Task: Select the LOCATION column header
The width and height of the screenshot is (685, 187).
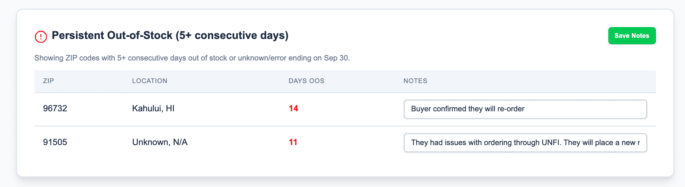Action: pos(150,81)
